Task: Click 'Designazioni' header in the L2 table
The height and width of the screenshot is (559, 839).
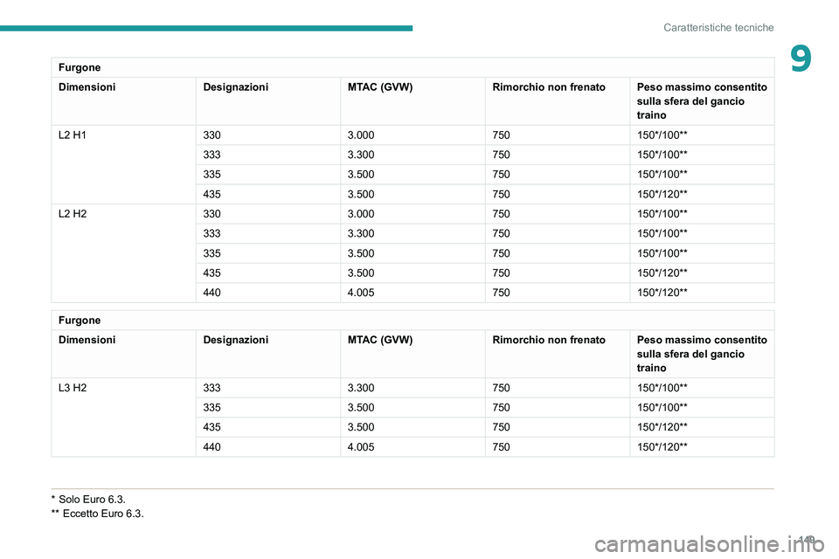Action: (235, 86)
